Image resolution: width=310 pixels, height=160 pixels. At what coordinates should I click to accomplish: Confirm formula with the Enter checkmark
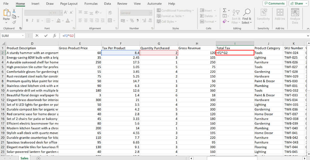(x=46, y=36)
